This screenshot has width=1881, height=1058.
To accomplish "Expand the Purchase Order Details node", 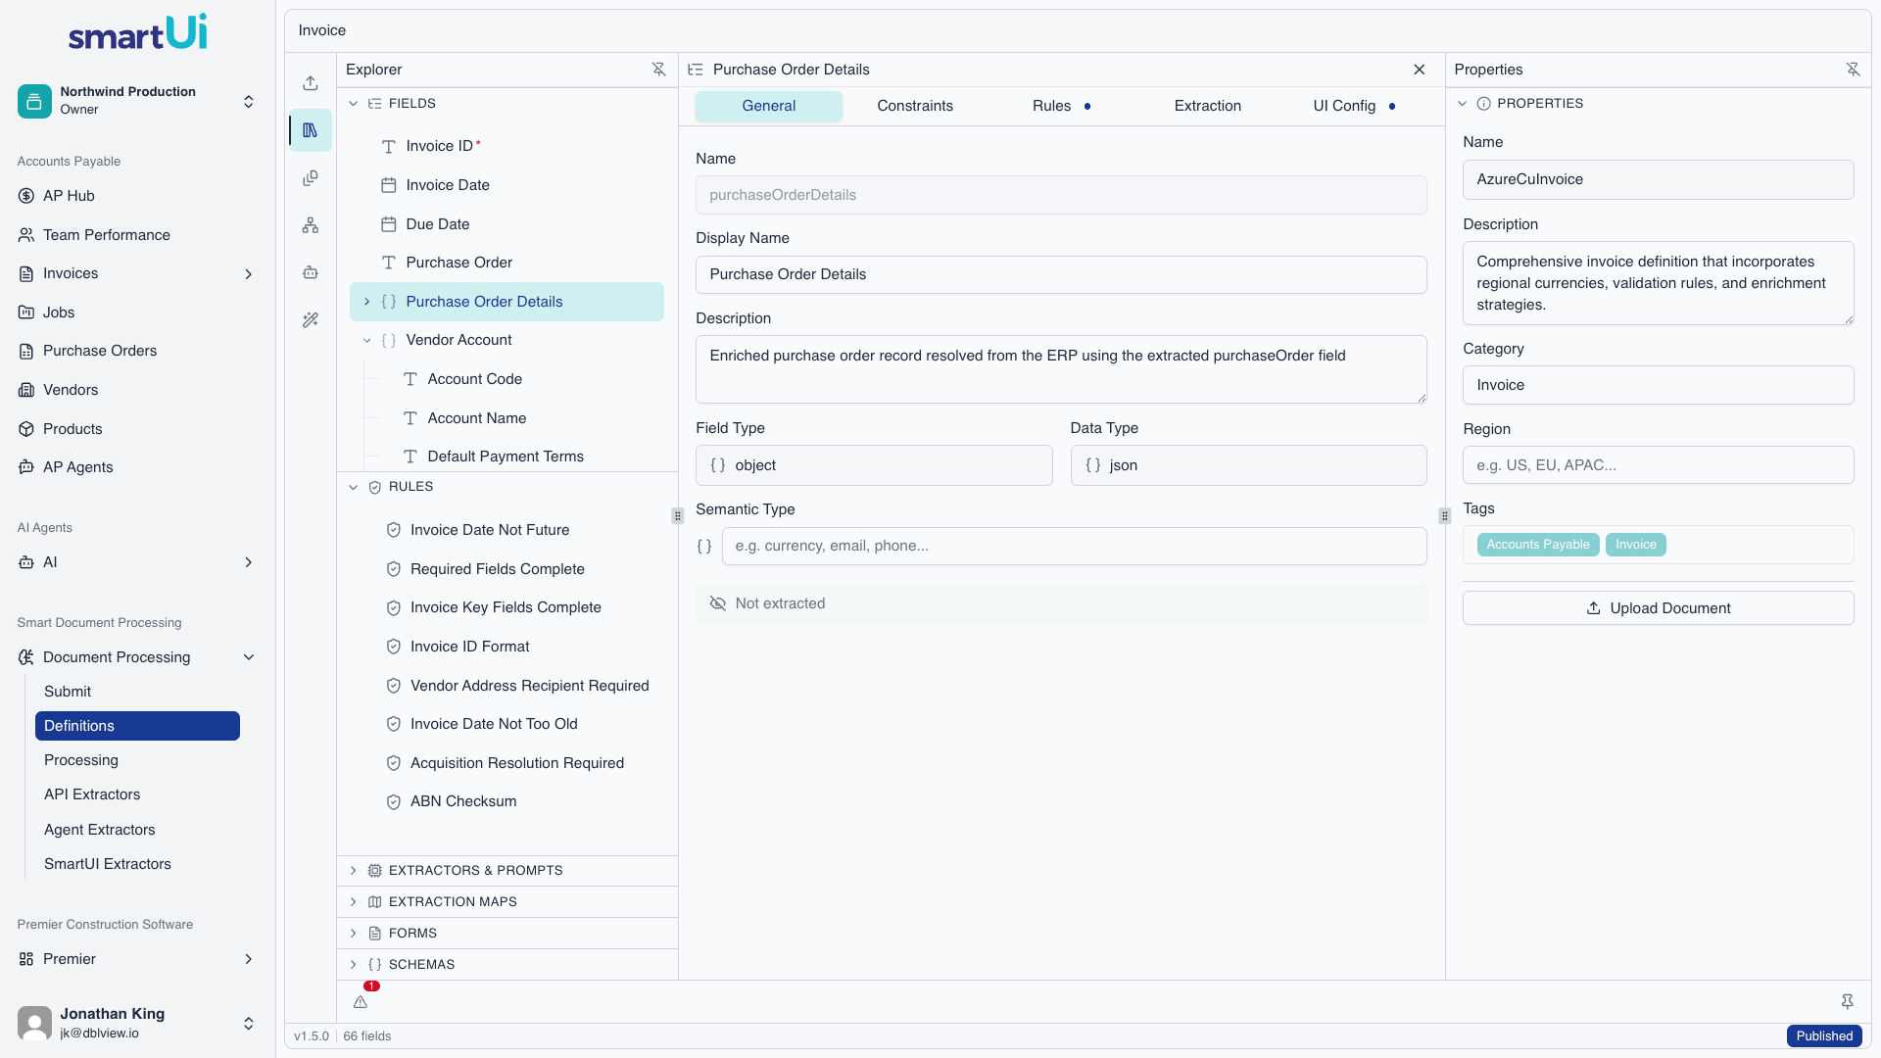I will pos(367,302).
